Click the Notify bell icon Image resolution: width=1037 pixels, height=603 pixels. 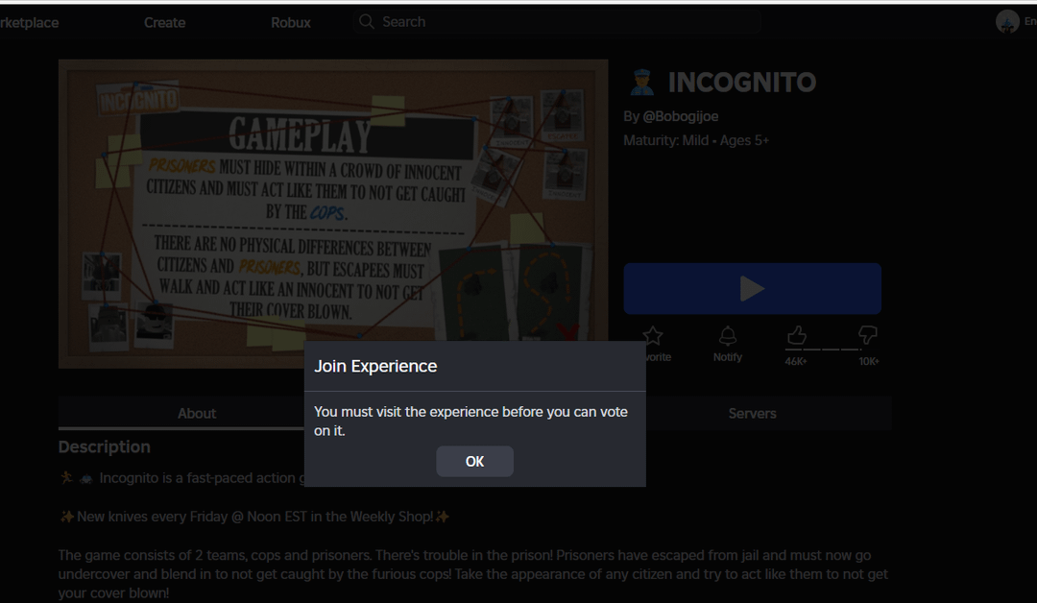(728, 336)
